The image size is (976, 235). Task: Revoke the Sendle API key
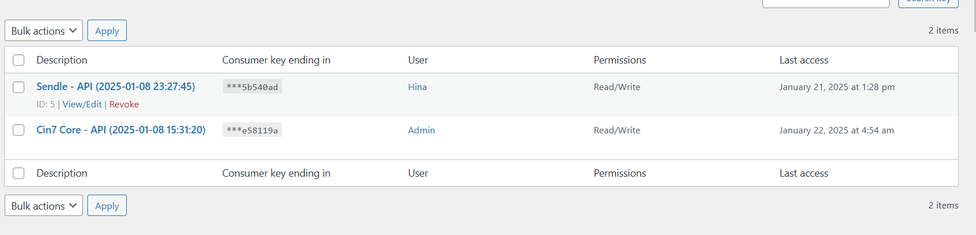click(x=124, y=105)
